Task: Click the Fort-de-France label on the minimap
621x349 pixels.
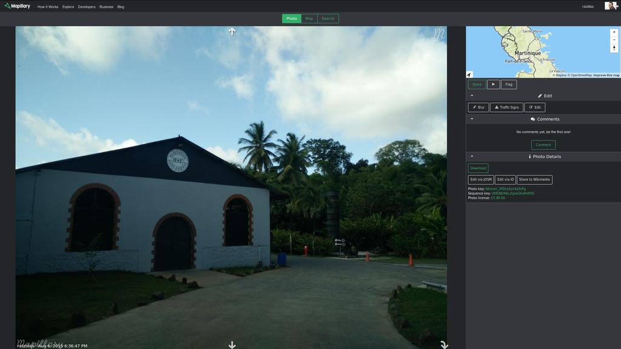Action: [519, 61]
